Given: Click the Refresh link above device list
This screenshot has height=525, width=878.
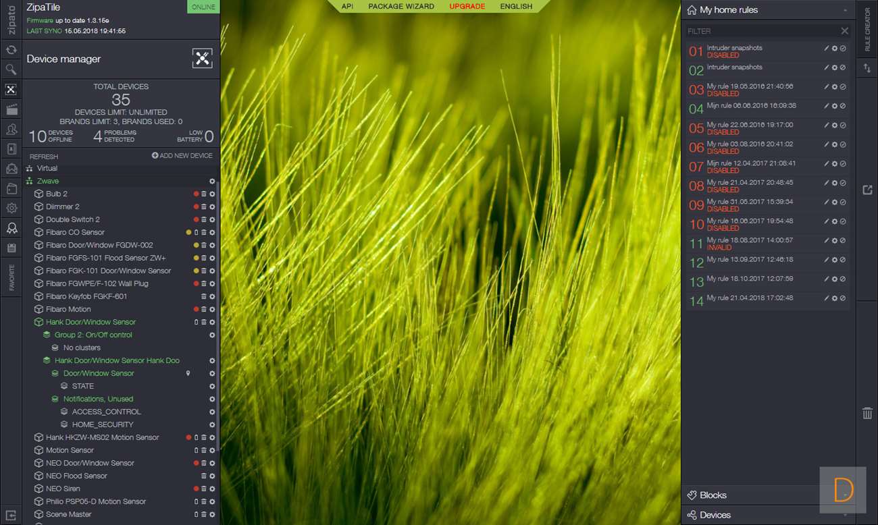Looking at the screenshot, I should 44,157.
